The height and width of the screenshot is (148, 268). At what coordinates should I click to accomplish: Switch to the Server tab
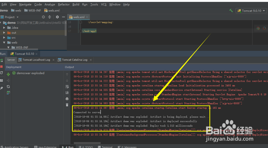click(11, 60)
